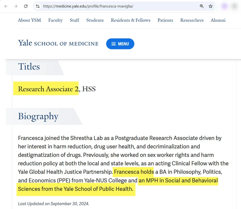Expand the blue MENU button
241x209 pixels.
120,44
